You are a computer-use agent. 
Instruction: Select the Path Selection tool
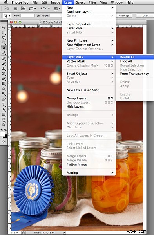(4, 109)
